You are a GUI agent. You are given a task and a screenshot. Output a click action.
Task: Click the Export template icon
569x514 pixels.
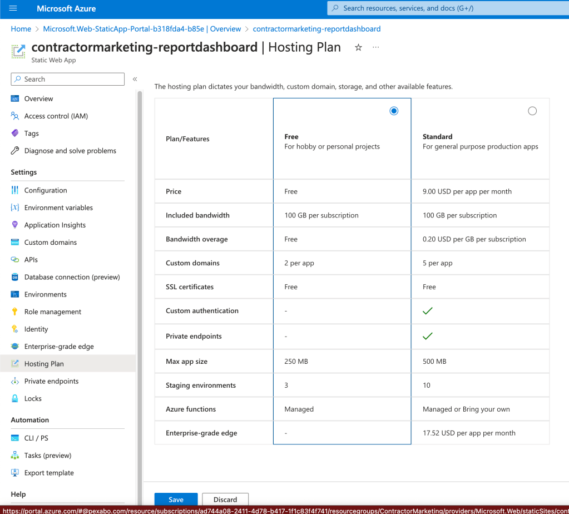coord(15,473)
